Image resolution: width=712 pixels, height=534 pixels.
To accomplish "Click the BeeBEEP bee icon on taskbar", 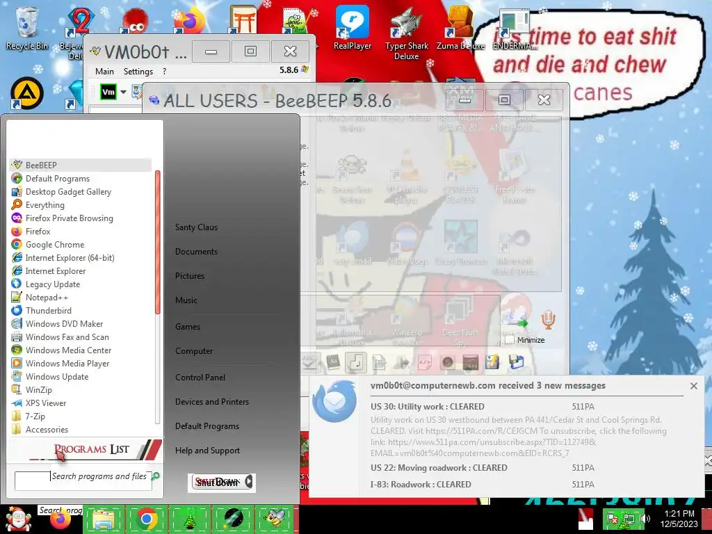I will coord(275,519).
